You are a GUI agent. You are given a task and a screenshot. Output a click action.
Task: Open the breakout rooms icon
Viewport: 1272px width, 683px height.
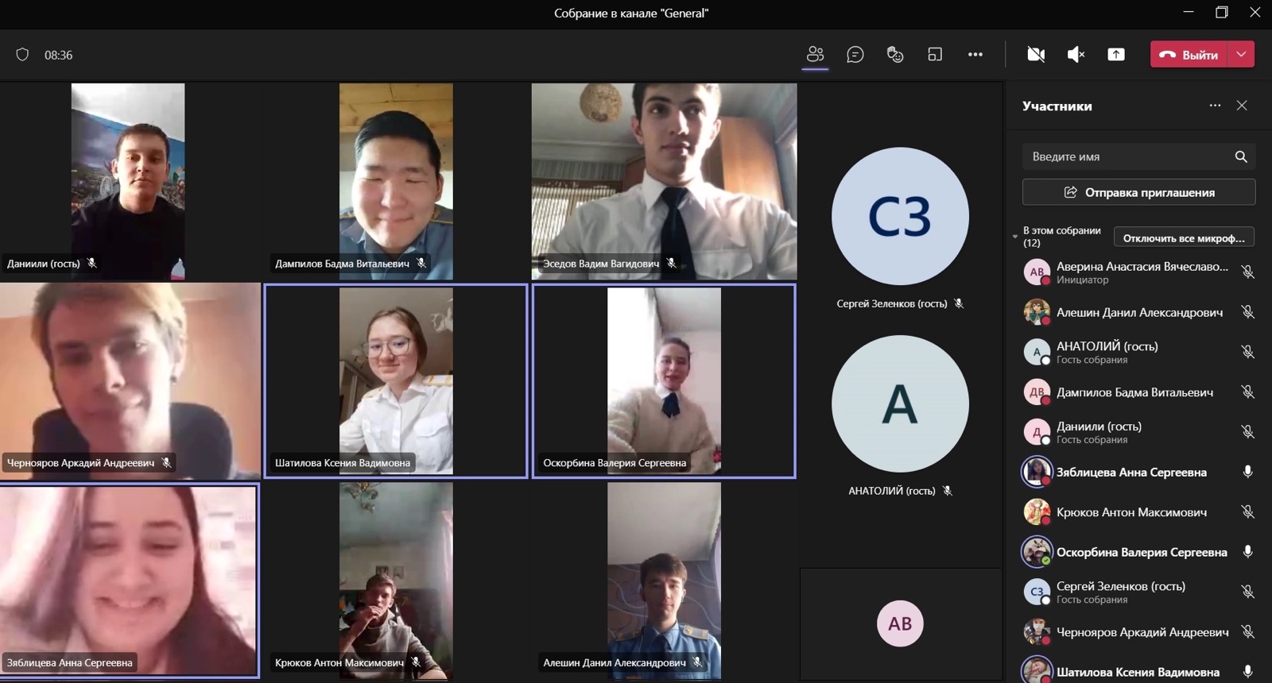point(935,54)
